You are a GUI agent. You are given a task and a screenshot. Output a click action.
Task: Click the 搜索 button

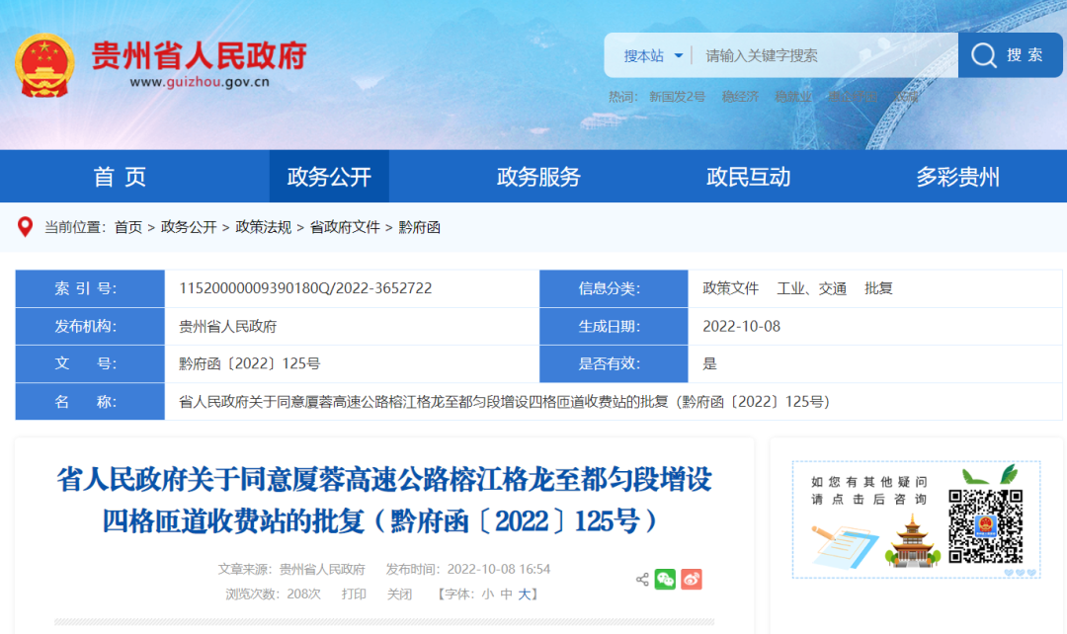click(1010, 55)
